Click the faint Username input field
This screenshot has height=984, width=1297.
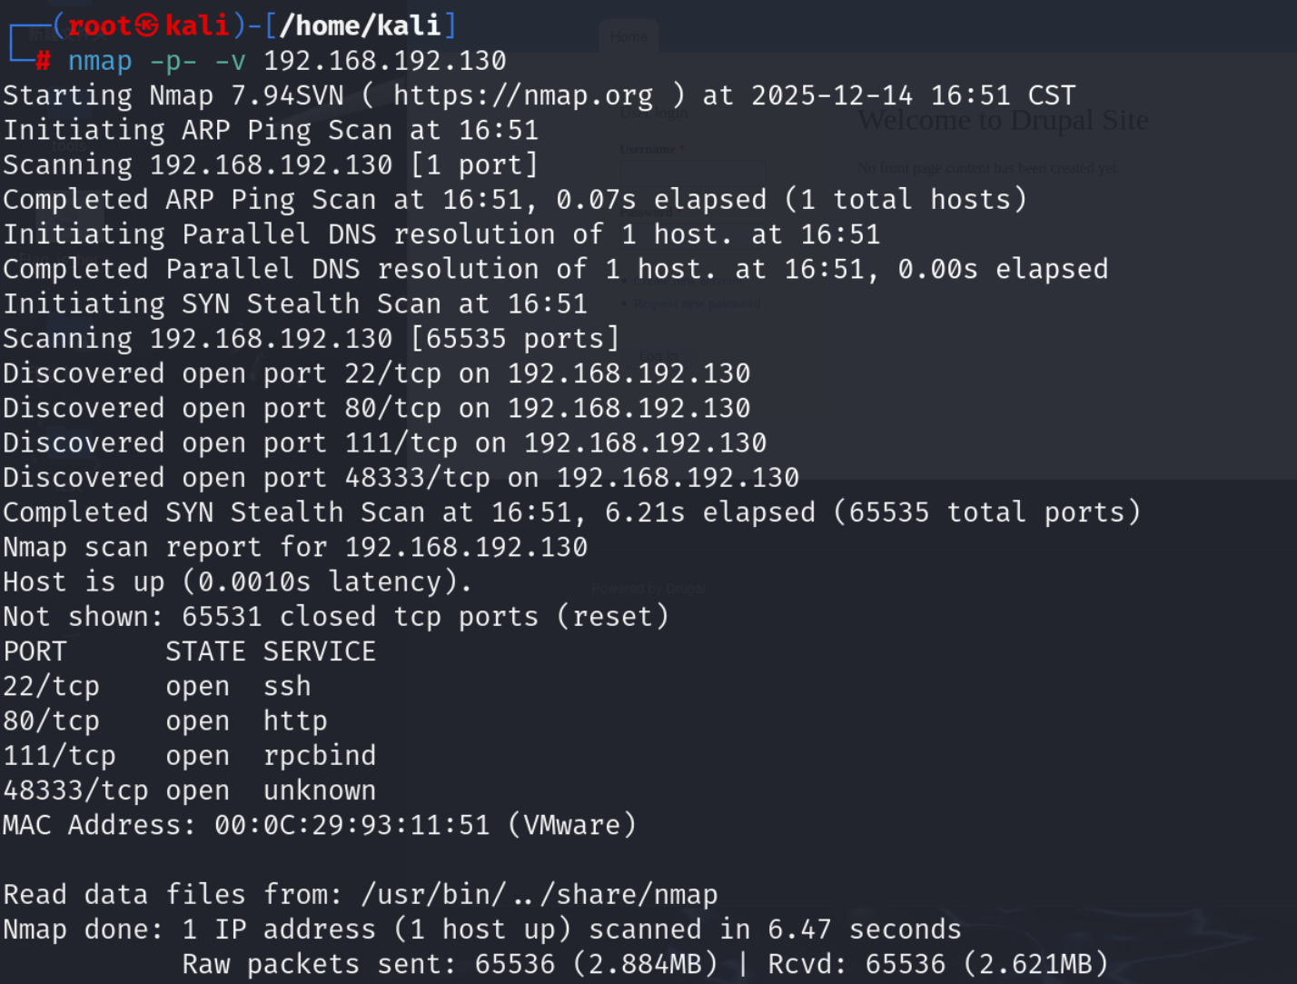692,173
